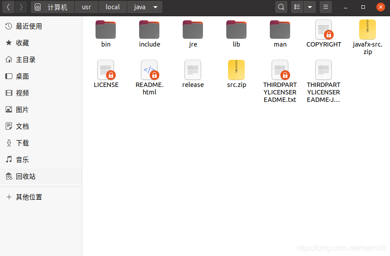Navigate to the usr path segment
This screenshot has height=256, width=390.
click(x=86, y=7)
